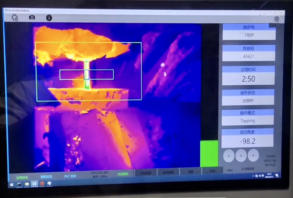Viewport: 293px width, 198px height.
Task: Open the terminal window taskbar icon
Action: 19,184
